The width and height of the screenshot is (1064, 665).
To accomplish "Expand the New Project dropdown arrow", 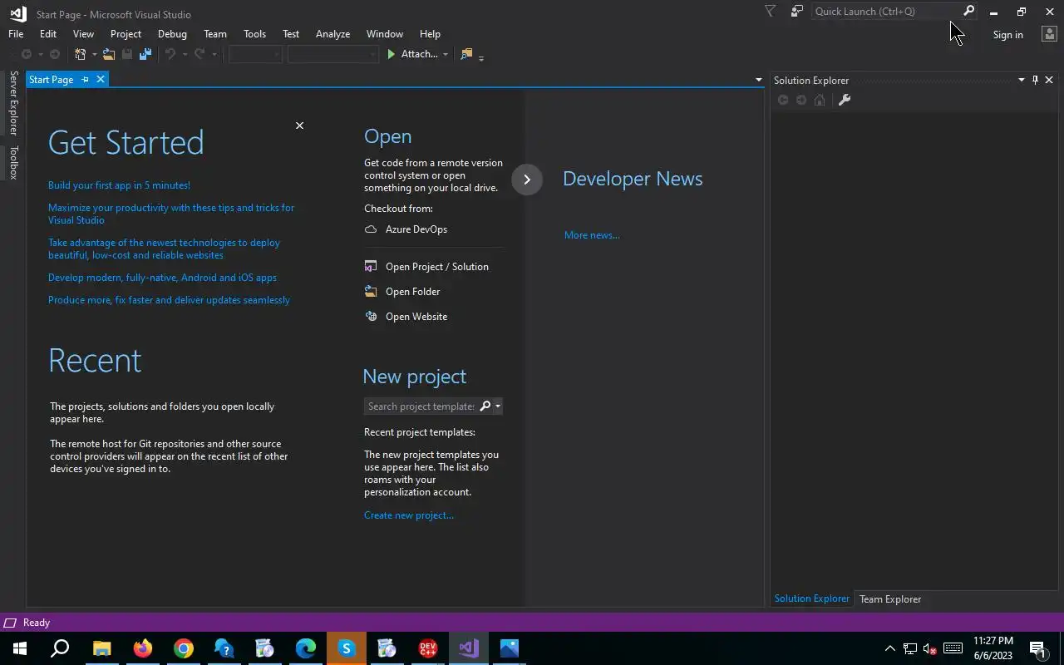I will pyautogui.click(x=94, y=55).
